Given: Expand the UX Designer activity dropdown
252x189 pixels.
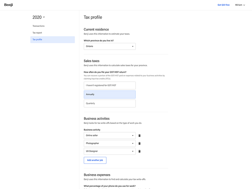Looking at the screenshot, I should tap(110, 151).
